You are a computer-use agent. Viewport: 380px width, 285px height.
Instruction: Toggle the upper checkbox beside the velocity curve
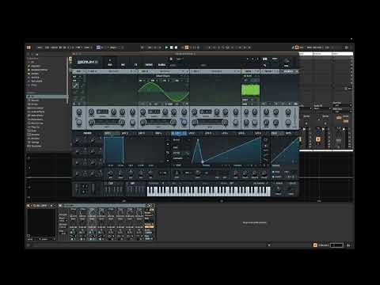coord(273,172)
